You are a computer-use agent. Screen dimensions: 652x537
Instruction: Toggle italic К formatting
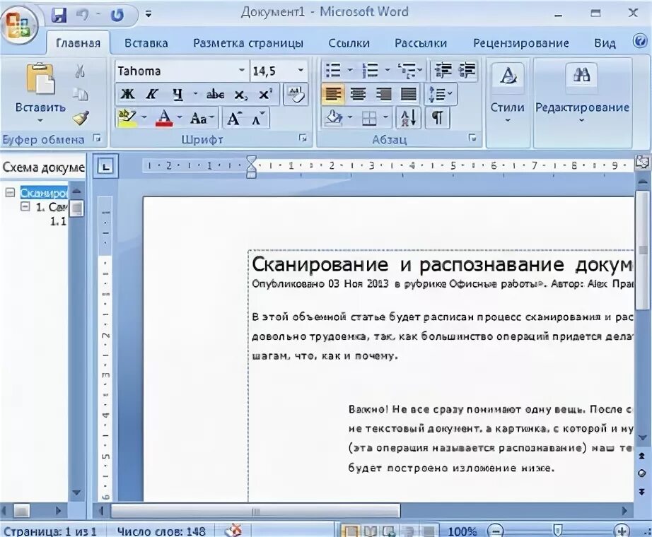tap(152, 95)
